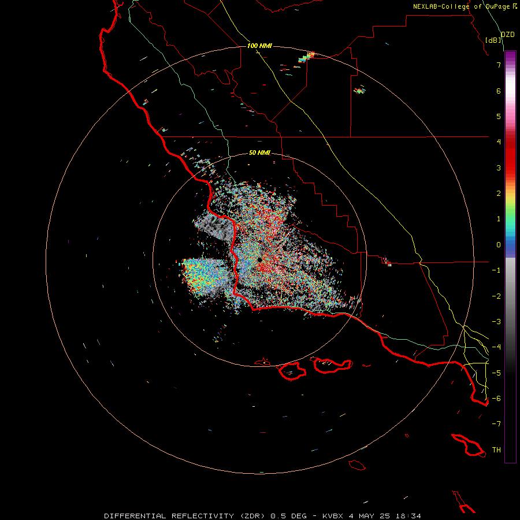Viewport: 520px width, 520px height.
Task: Click the 100 NMI range ring label
Action: 259,46
